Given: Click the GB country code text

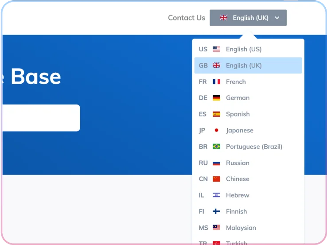Looking at the screenshot, I should click(x=203, y=66).
